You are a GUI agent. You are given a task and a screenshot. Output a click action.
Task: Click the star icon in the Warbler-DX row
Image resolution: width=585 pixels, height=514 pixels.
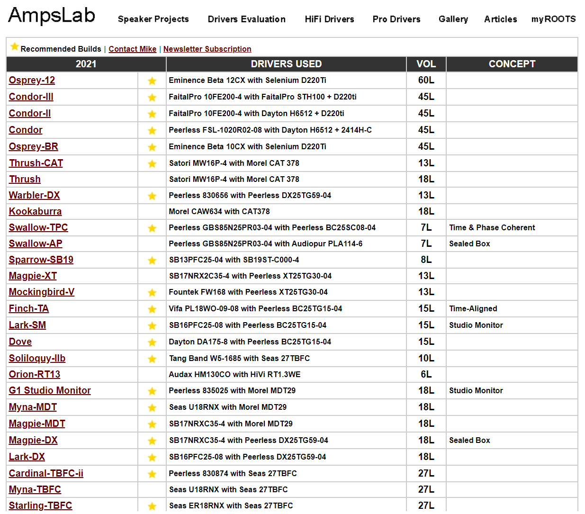[x=152, y=196]
